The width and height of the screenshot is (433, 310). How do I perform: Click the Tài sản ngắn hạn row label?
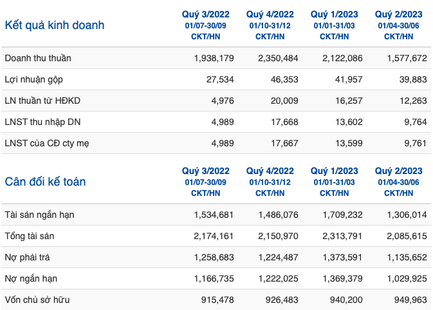pyautogui.click(x=39, y=215)
